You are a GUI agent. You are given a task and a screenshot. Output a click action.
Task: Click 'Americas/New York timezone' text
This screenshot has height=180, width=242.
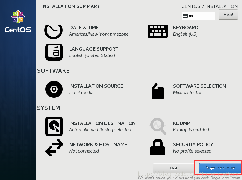point(99,34)
